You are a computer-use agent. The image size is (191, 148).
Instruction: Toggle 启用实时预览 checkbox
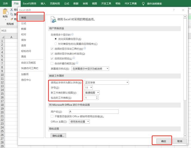coord(52,59)
